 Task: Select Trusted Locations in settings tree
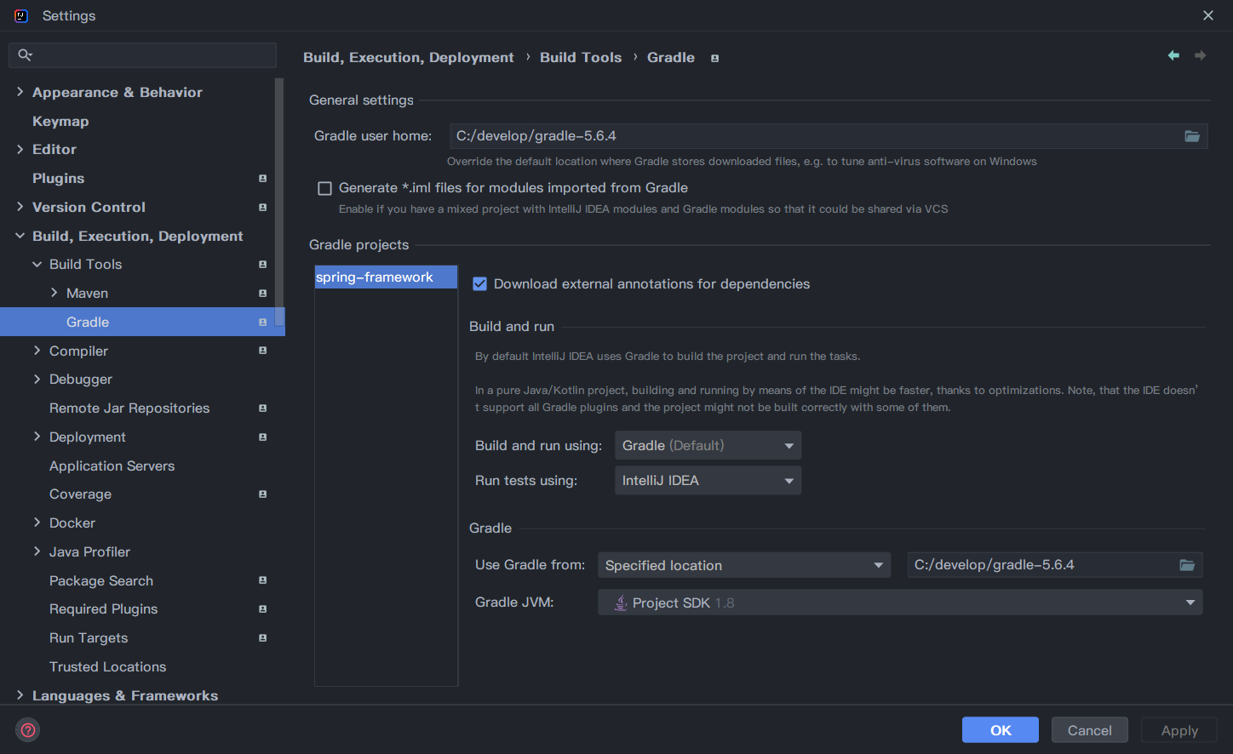point(107,667)
